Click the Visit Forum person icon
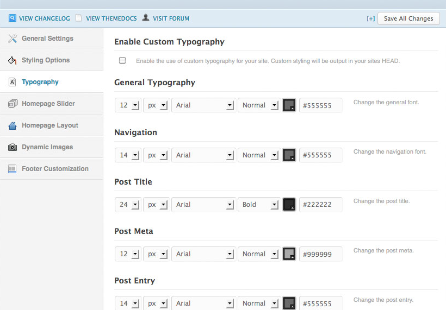Screen dimensions: 446x310 tap(146, 17)
